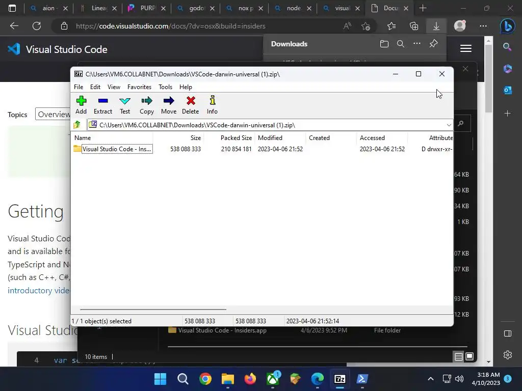Open Edge Favorites toolbar icon

coord(391,26)
